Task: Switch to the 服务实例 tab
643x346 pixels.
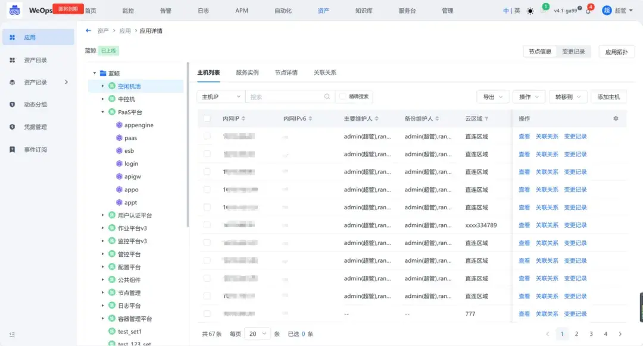Action: click(247, 73)
